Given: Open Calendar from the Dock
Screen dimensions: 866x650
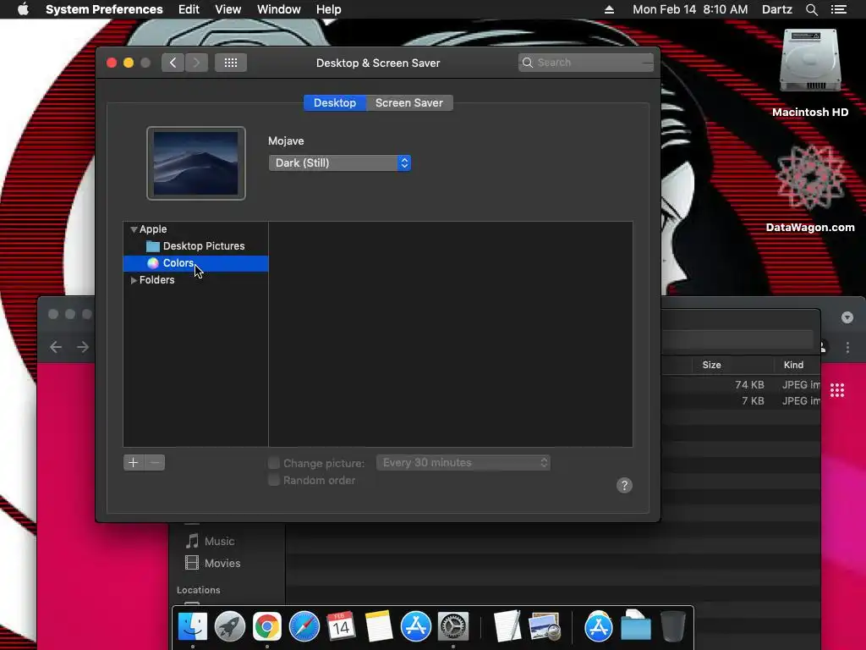Looking at the screenshot, I should click(x=341, y=627).
